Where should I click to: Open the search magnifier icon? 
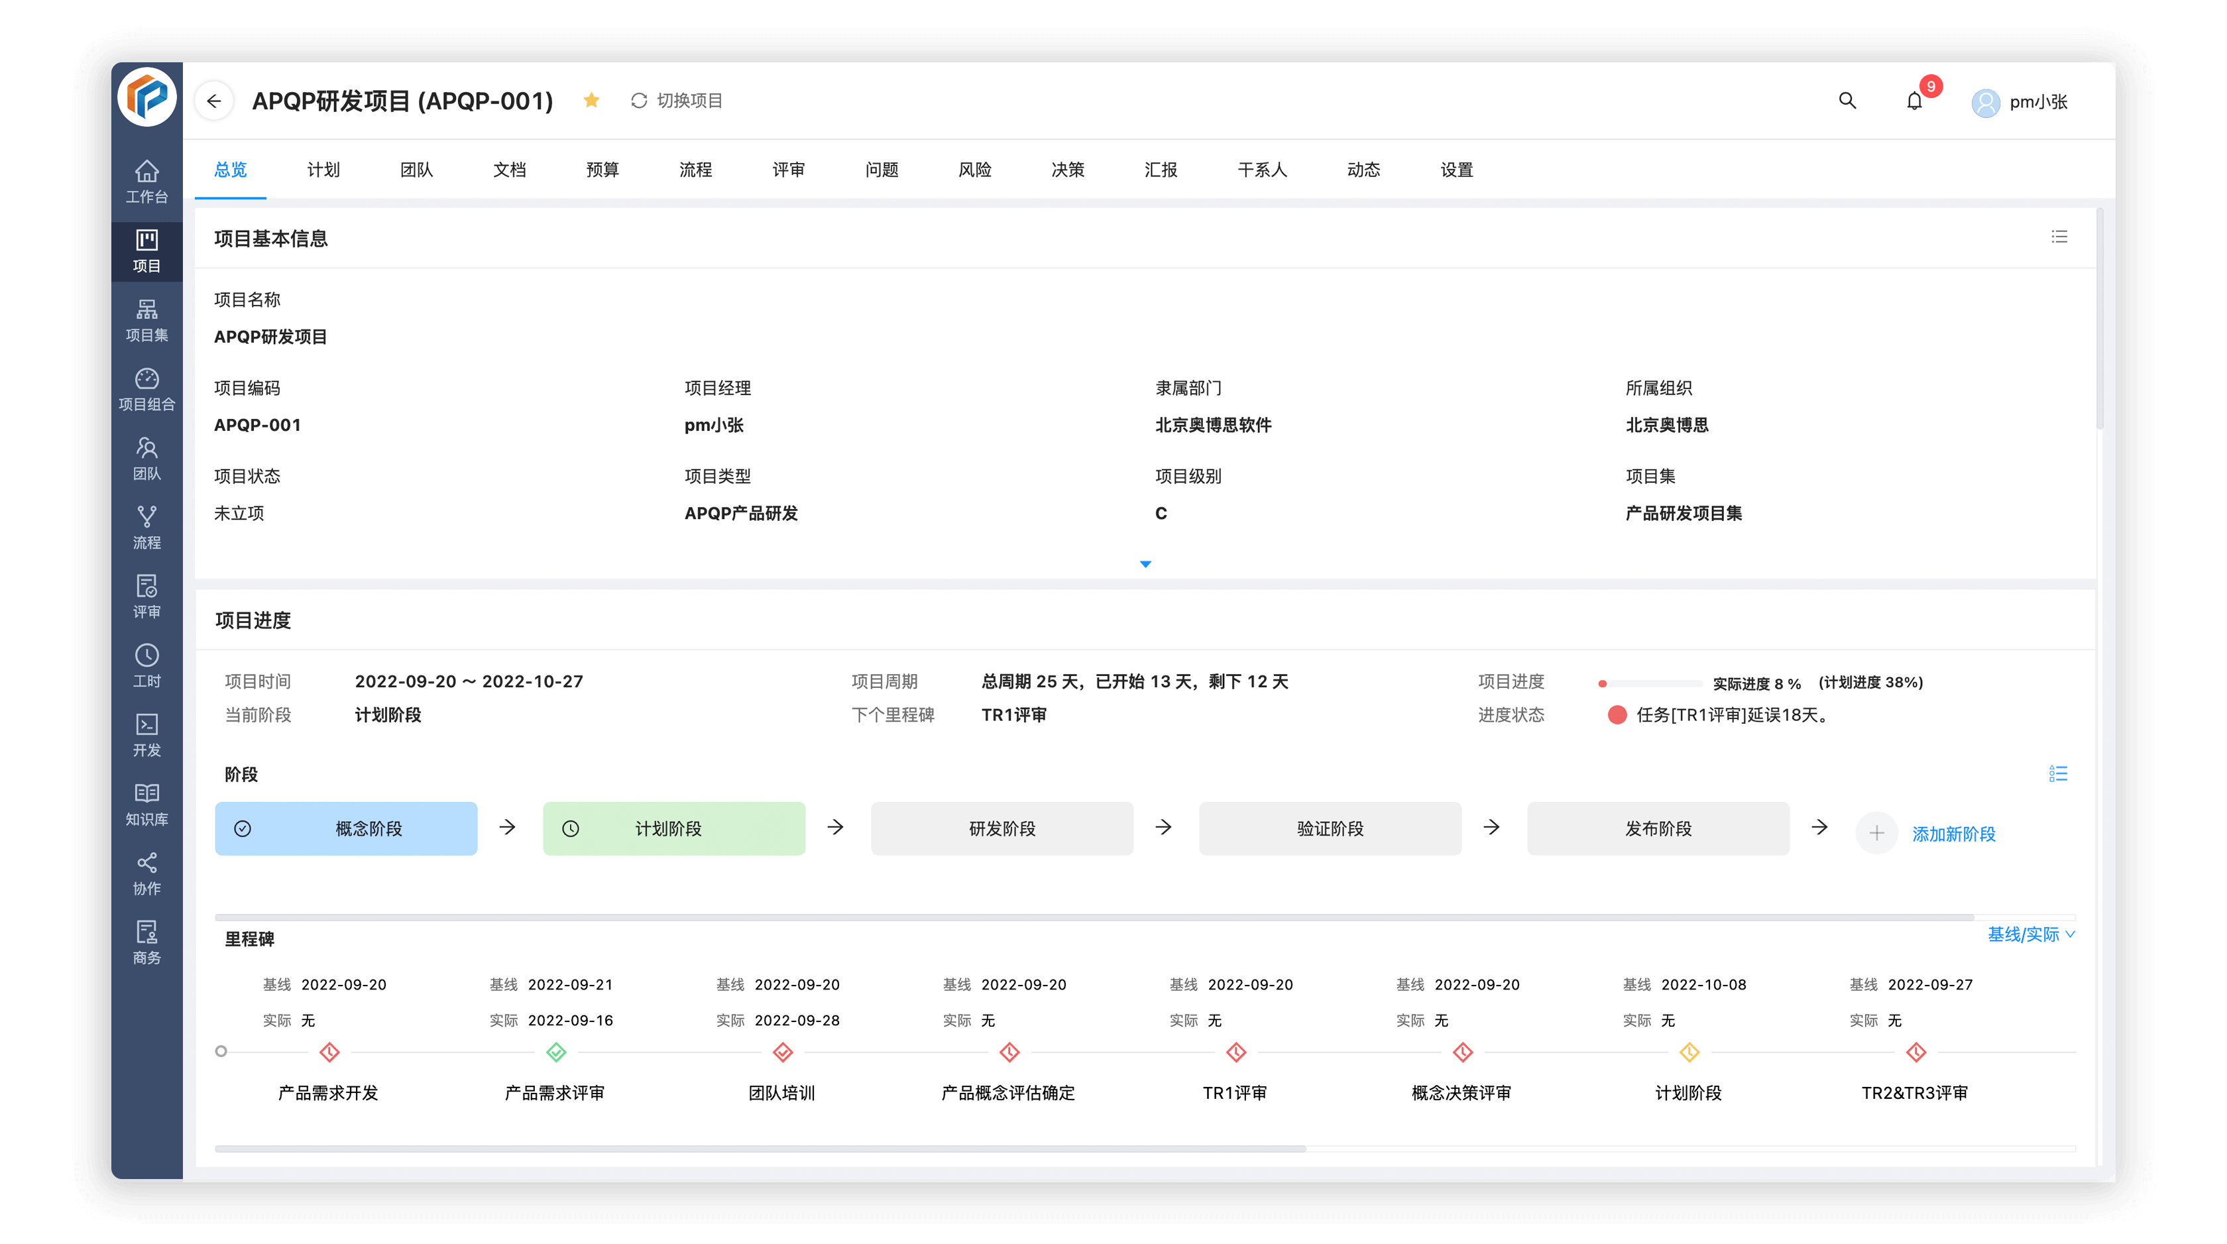point(1847,100)
